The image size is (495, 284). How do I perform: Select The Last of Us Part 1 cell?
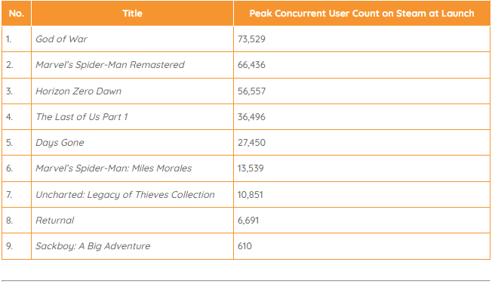coord(132,117)
